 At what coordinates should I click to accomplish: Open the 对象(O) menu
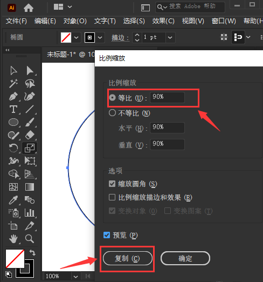[75, 21]
